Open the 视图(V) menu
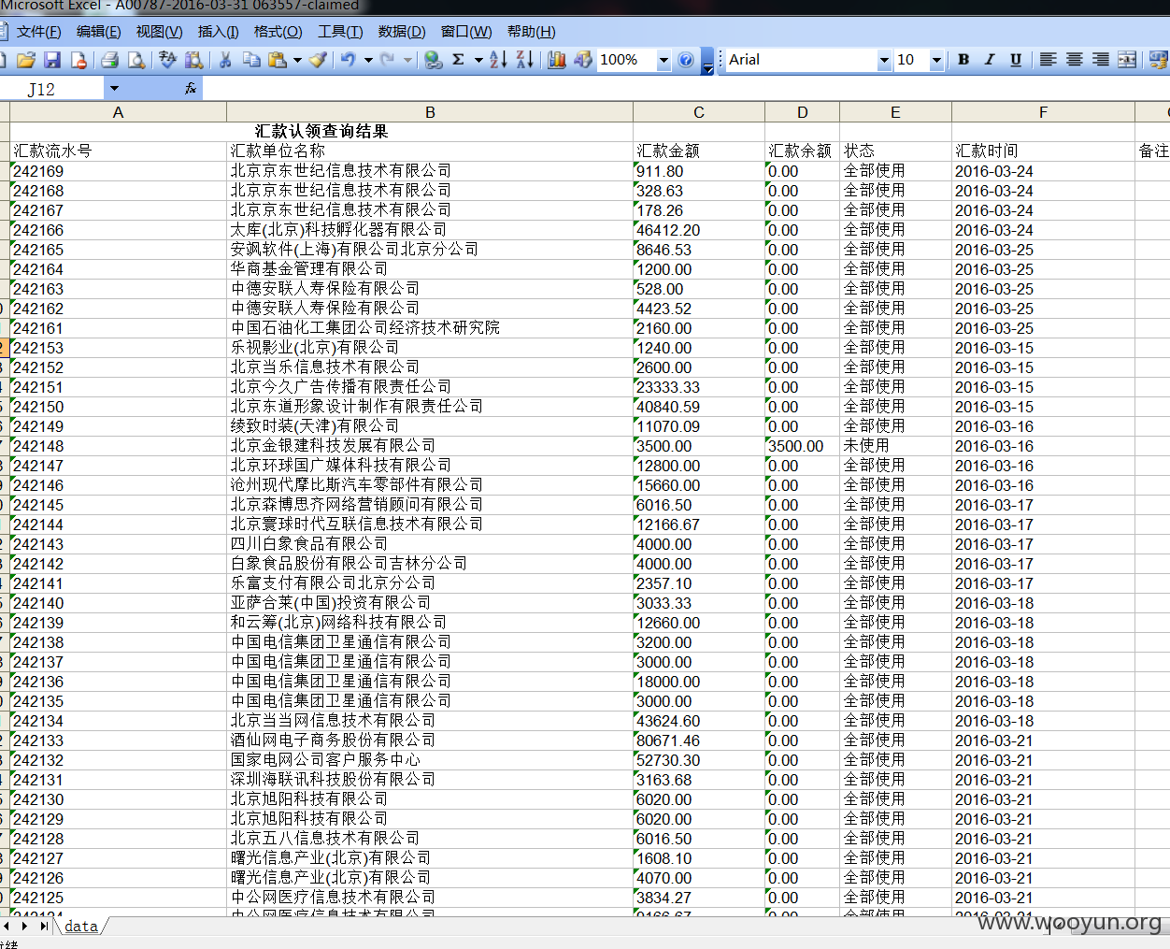Image resolution: width=1170 pixels, height=949 pixels. (x=159, y=32)
